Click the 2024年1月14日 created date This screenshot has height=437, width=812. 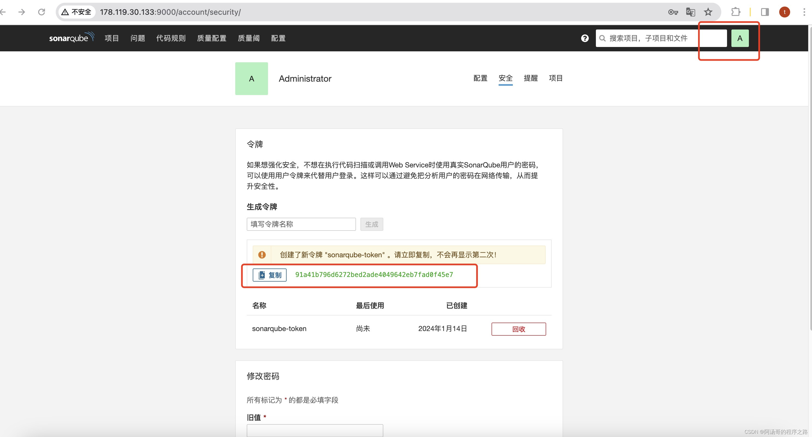pyautogui.click(x=443, y=329)
